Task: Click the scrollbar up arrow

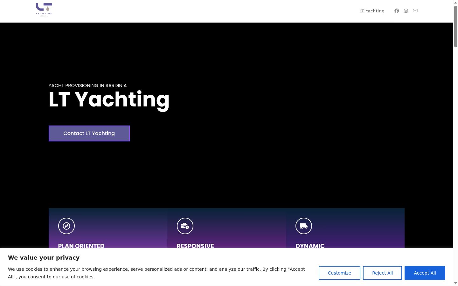Action: 455,3
